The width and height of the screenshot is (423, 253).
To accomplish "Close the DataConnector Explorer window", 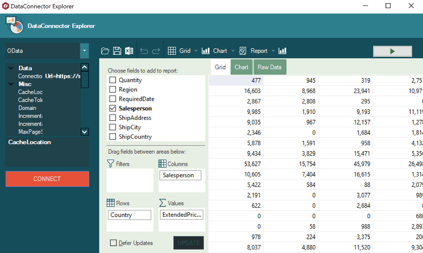I will coord(411,6).
